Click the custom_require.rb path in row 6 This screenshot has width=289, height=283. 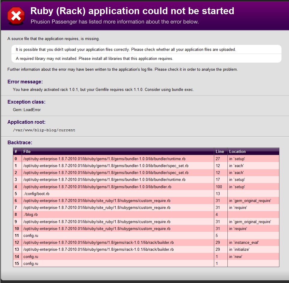pyautogui.click(x=97, y=201)
